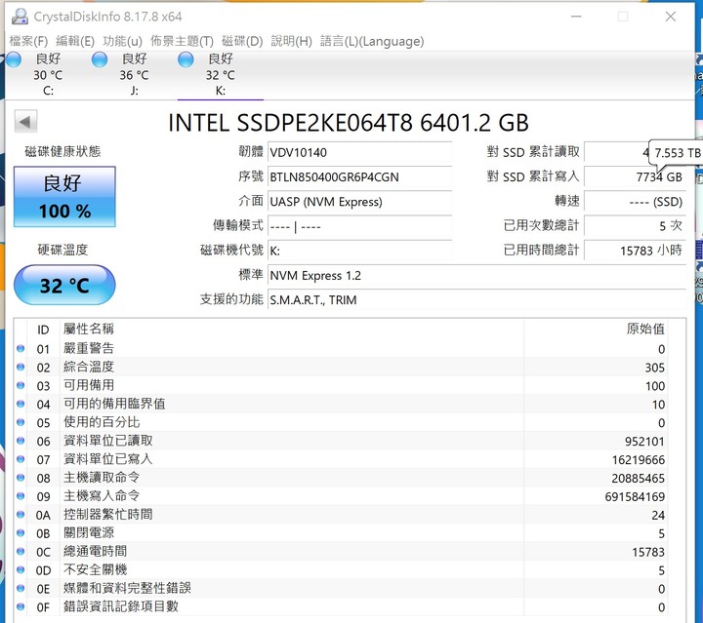This screenshot has width=703, height=623.
Task: Open the 功能(u) menu
Action: [122, 41]
